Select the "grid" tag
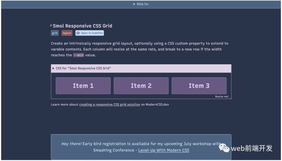Screen dimensions: 282x161 pyautogui.click(x=55, y=33)
